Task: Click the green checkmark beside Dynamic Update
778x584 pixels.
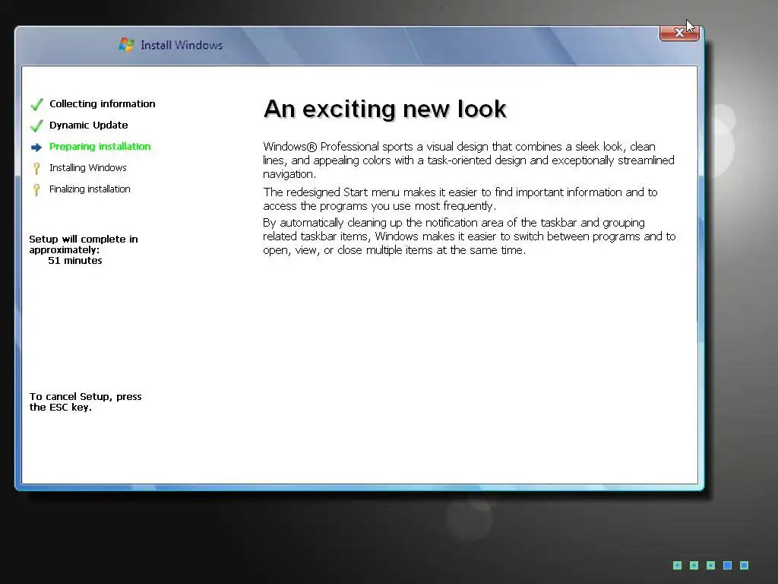Action: [36, 125]
